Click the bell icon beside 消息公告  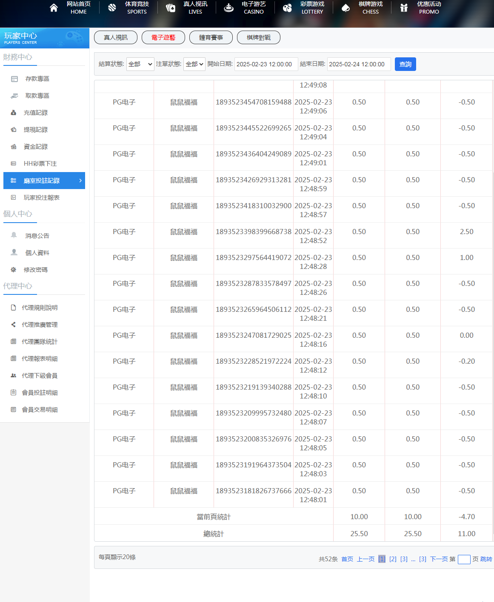pyautogui.click(x=14, y=235)
